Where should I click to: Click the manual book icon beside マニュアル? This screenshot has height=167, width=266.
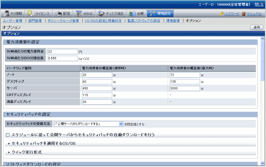[243, 14]
